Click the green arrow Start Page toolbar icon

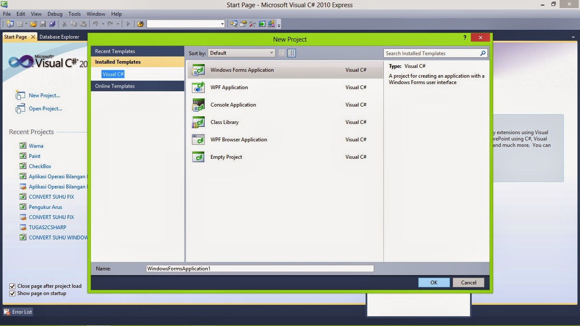[x=262, y=24]
